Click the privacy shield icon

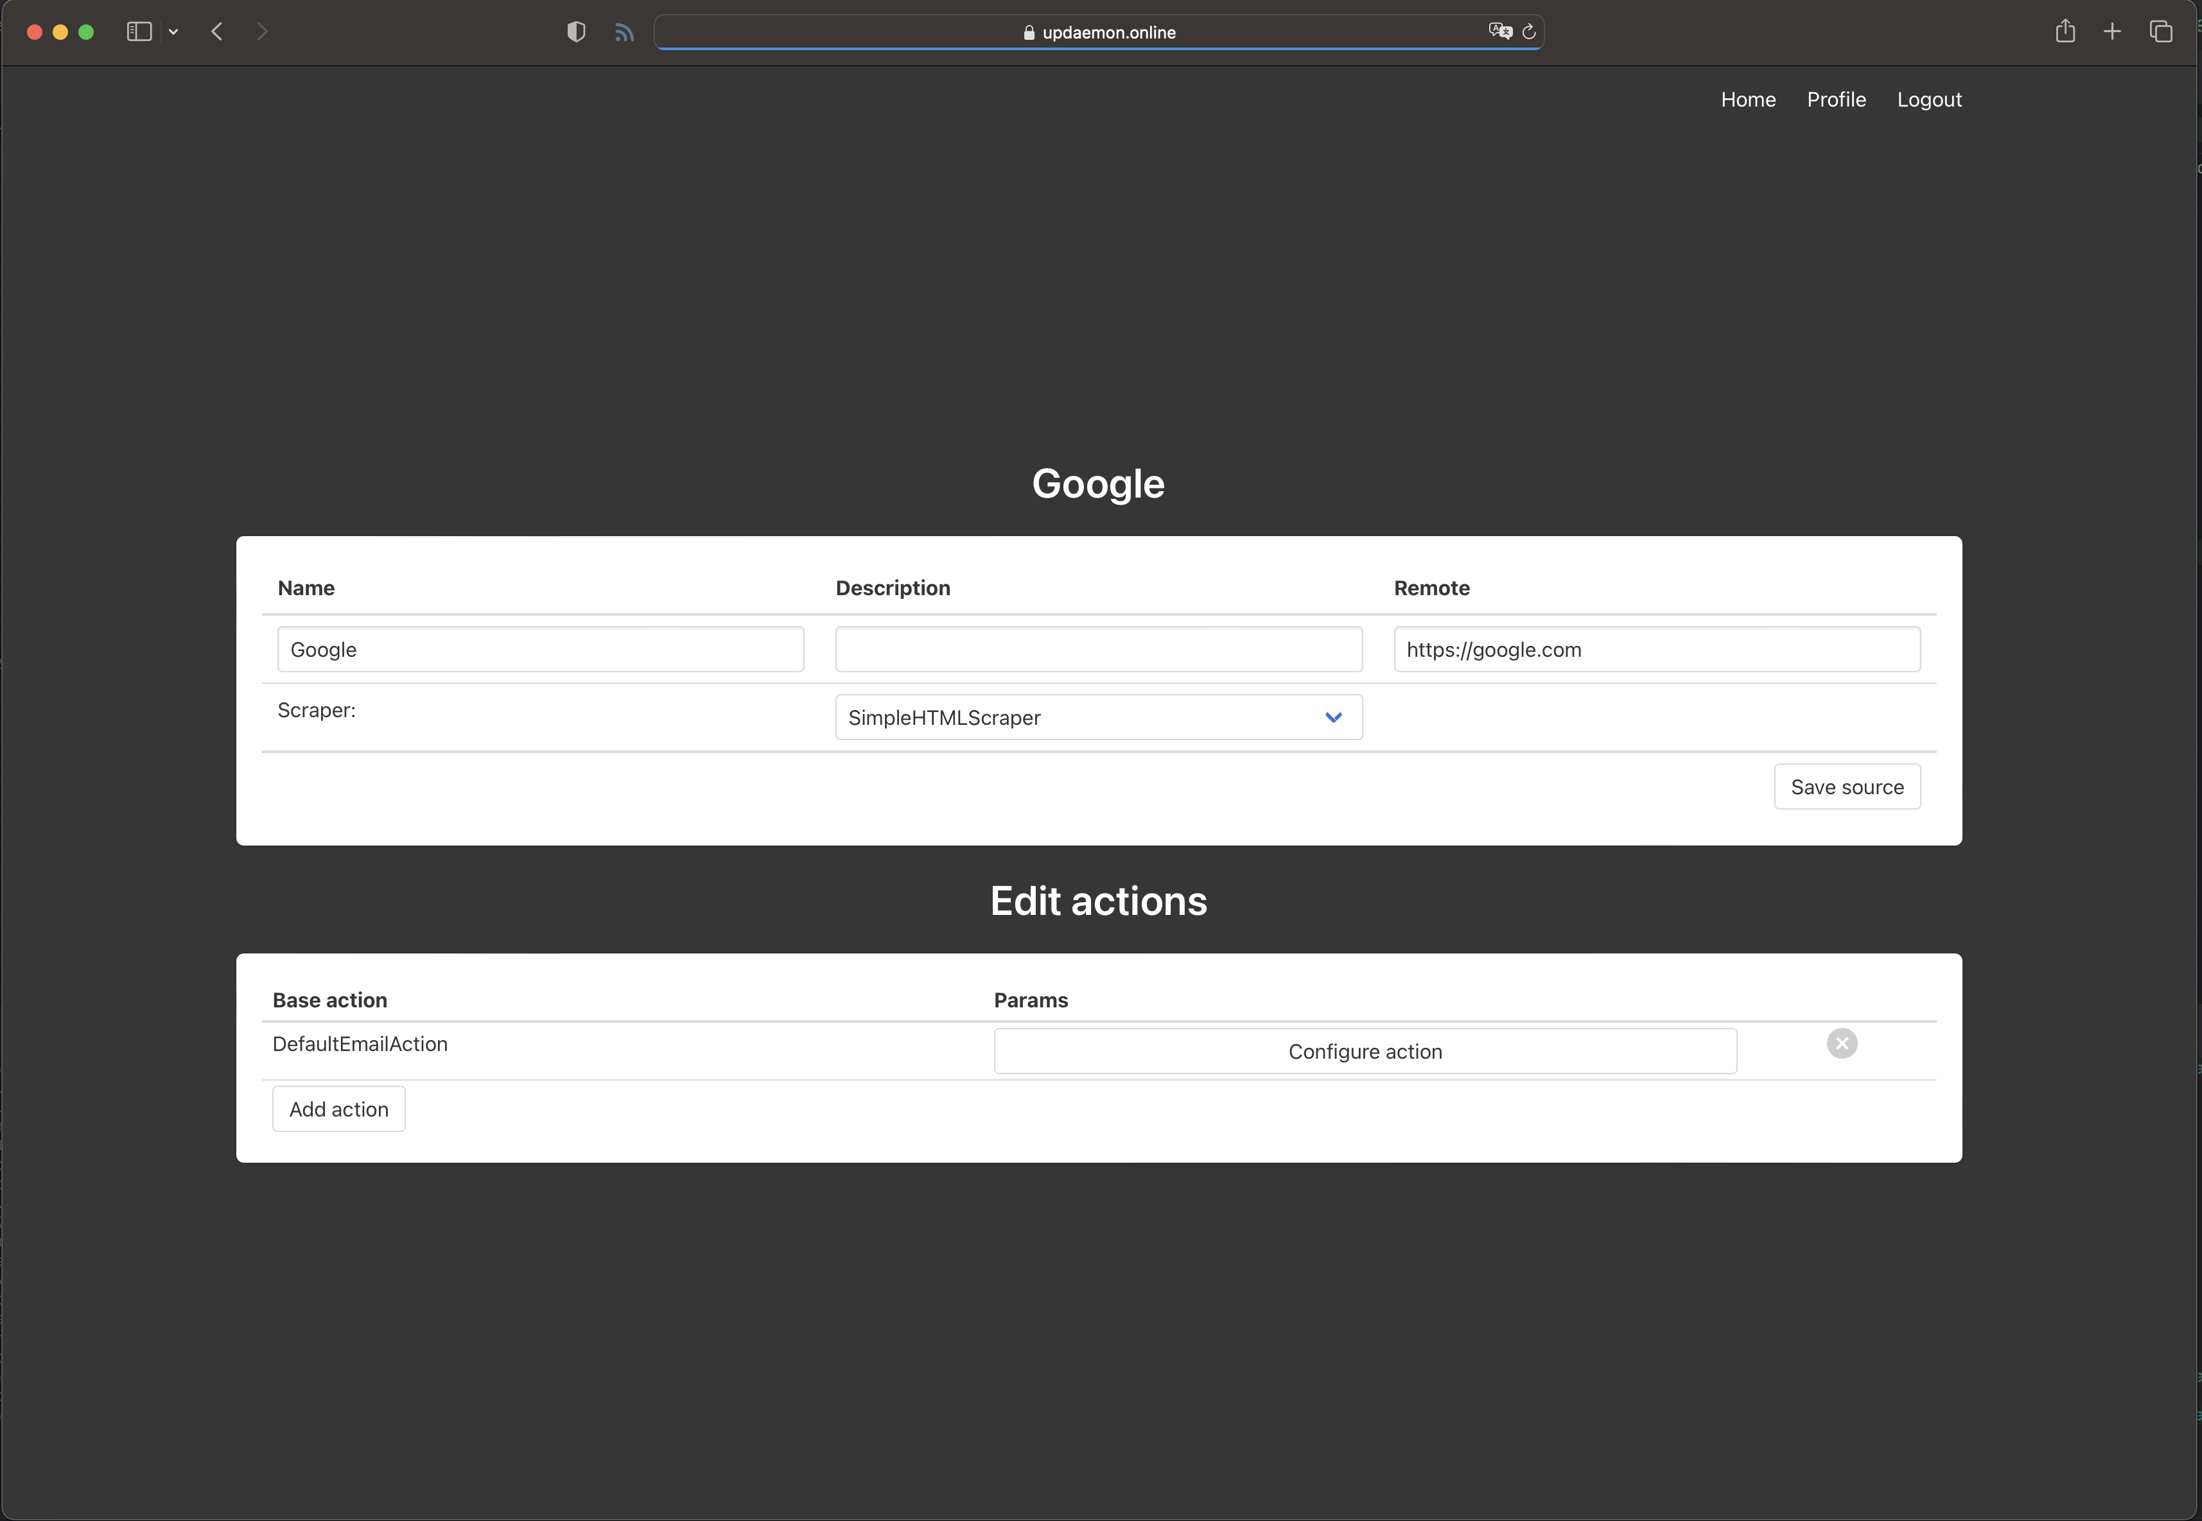pos(576,31)
